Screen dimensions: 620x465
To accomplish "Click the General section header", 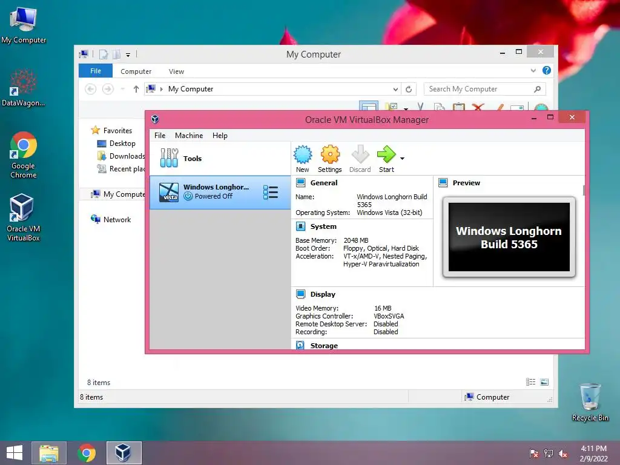I will click(x=324, y=183).
